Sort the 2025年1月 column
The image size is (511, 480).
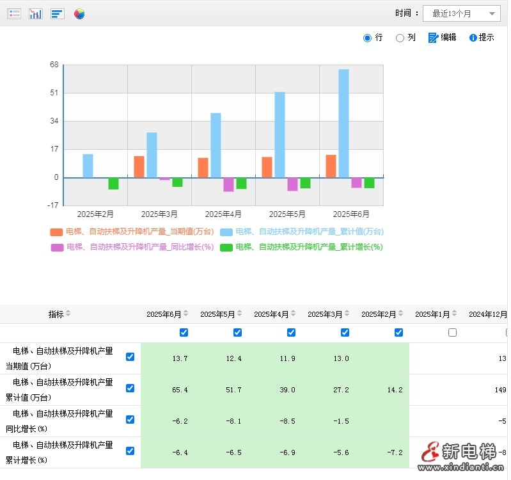click(455, 314)
